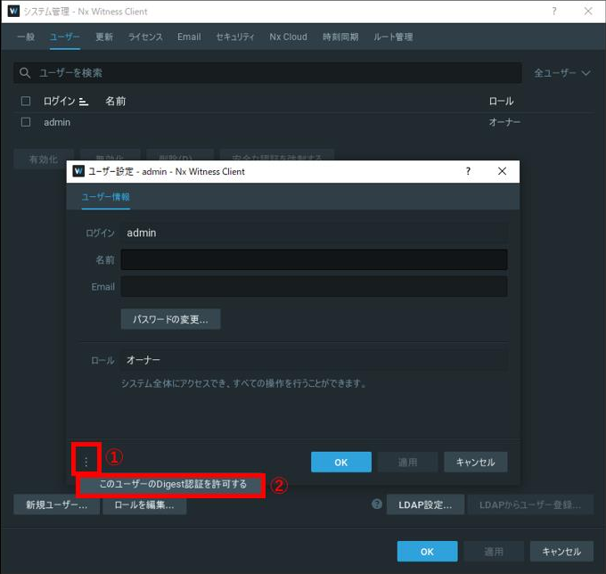Select the admin row in the user list

tap(303, 122)
